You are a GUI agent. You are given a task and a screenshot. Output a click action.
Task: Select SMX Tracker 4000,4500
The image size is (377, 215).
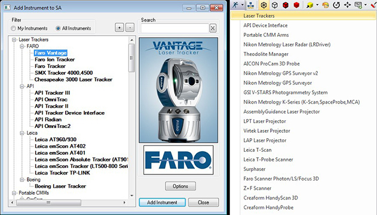(x=63, y=73)
